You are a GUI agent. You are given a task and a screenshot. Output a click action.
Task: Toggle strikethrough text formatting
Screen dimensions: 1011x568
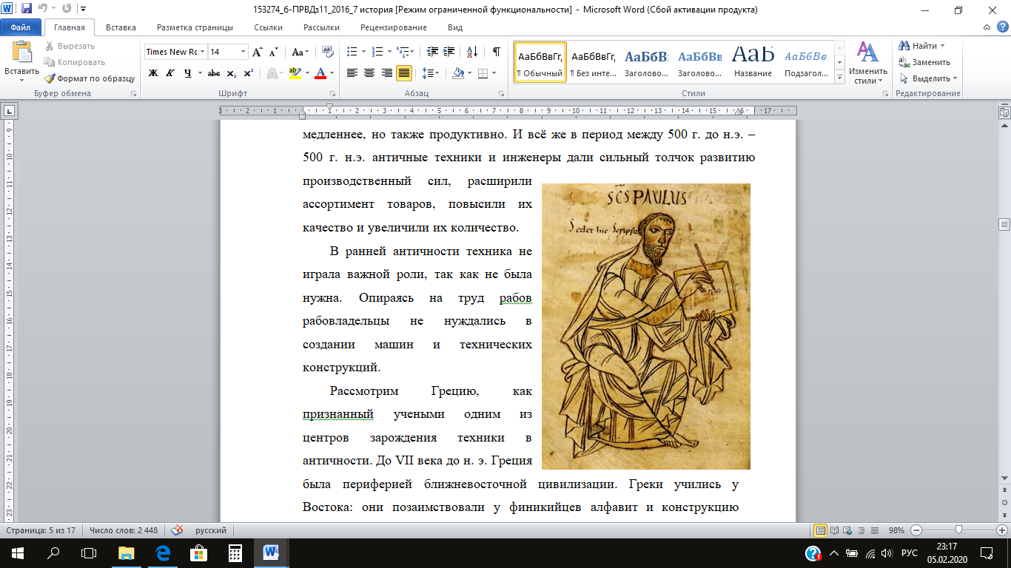pos(214,73)
